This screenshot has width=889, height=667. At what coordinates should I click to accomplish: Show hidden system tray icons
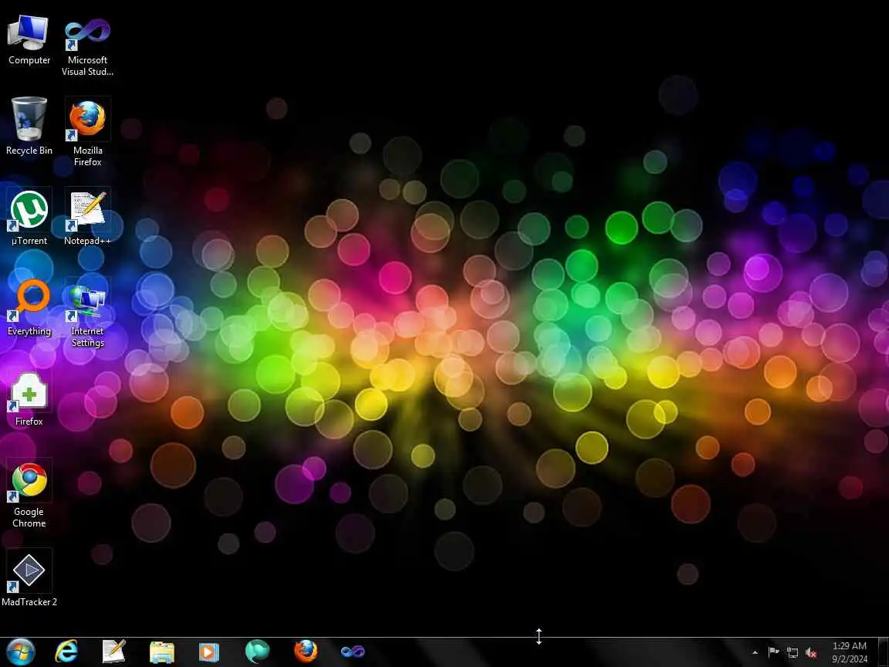pyautogui.click(x=755, y=653)
